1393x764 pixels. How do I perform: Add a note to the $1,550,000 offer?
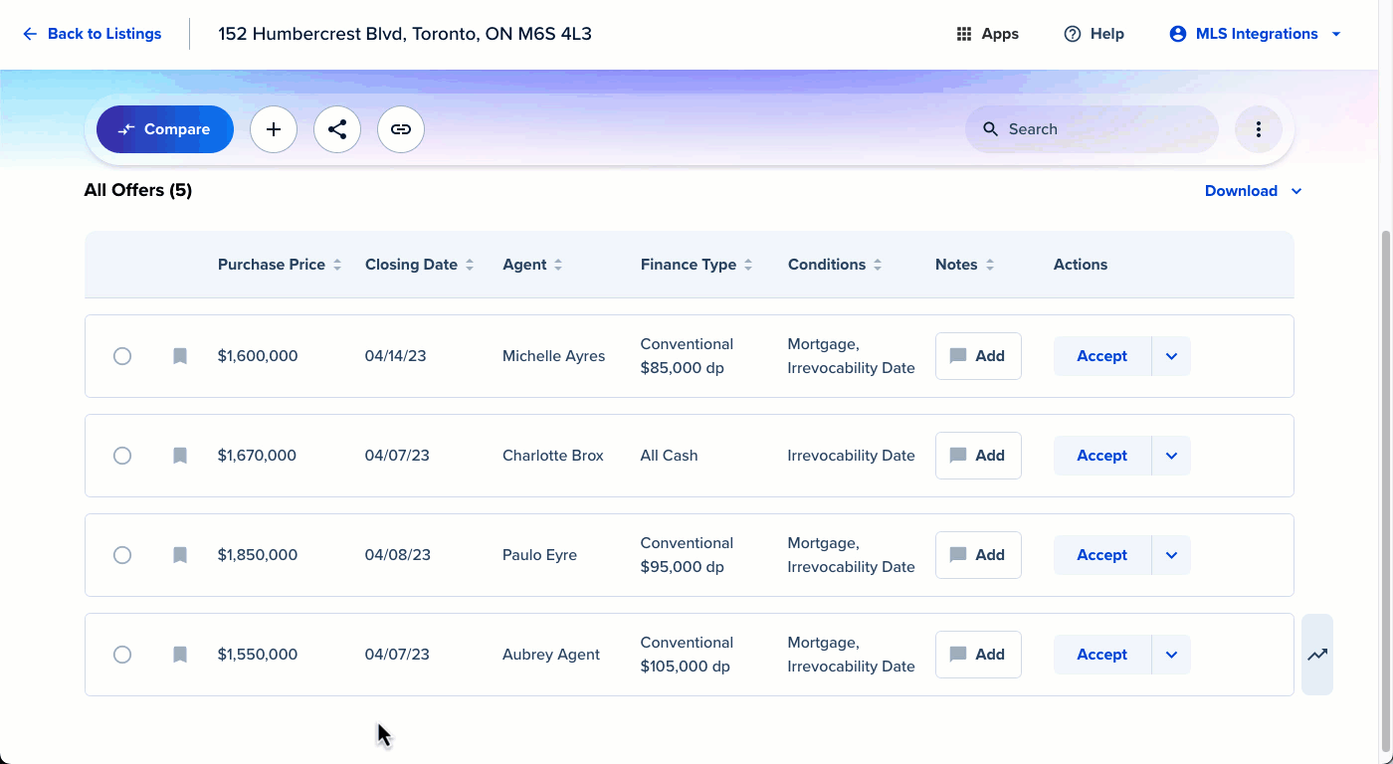[978, 655]
